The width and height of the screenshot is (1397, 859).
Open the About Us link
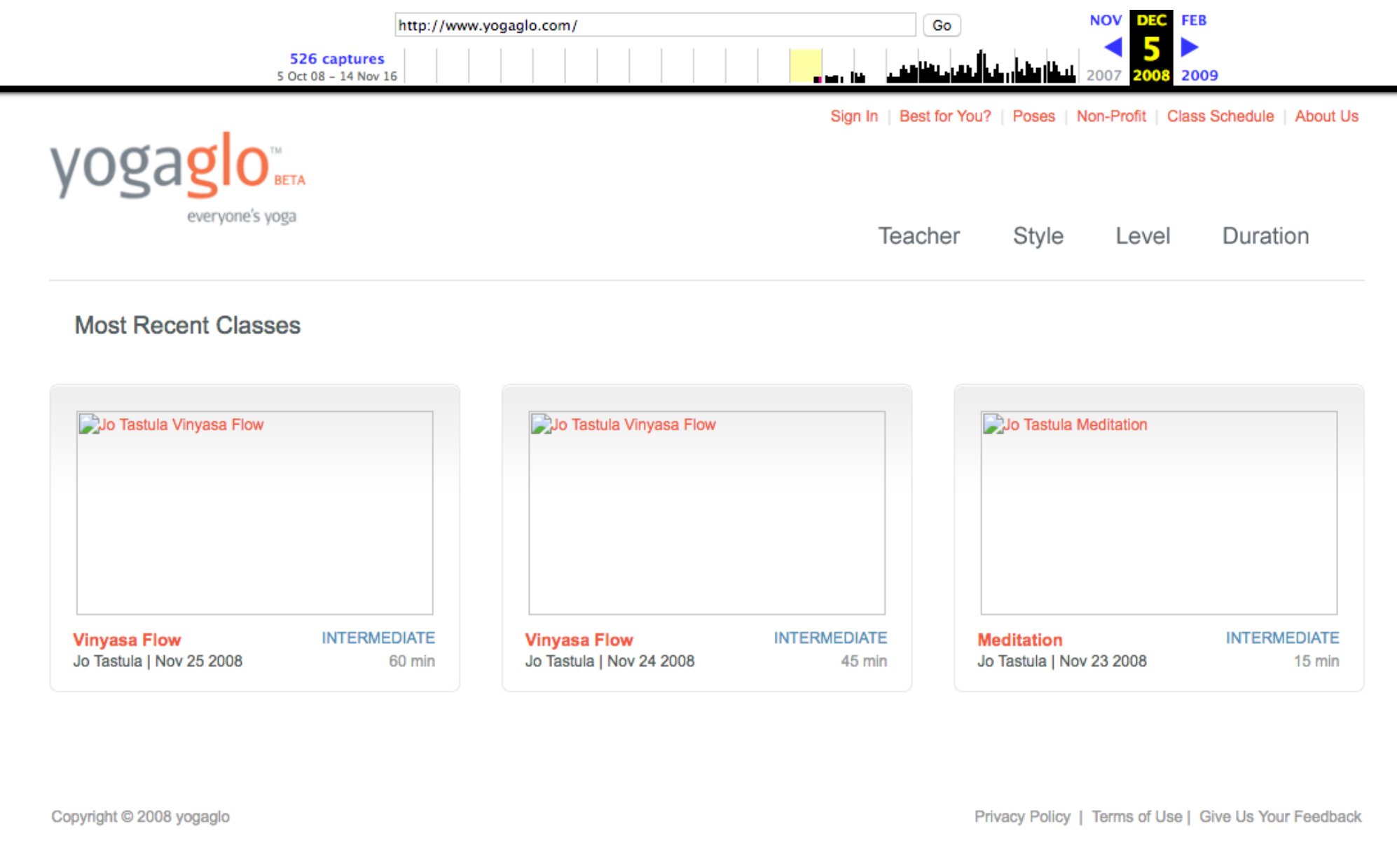pos(1326,116)
